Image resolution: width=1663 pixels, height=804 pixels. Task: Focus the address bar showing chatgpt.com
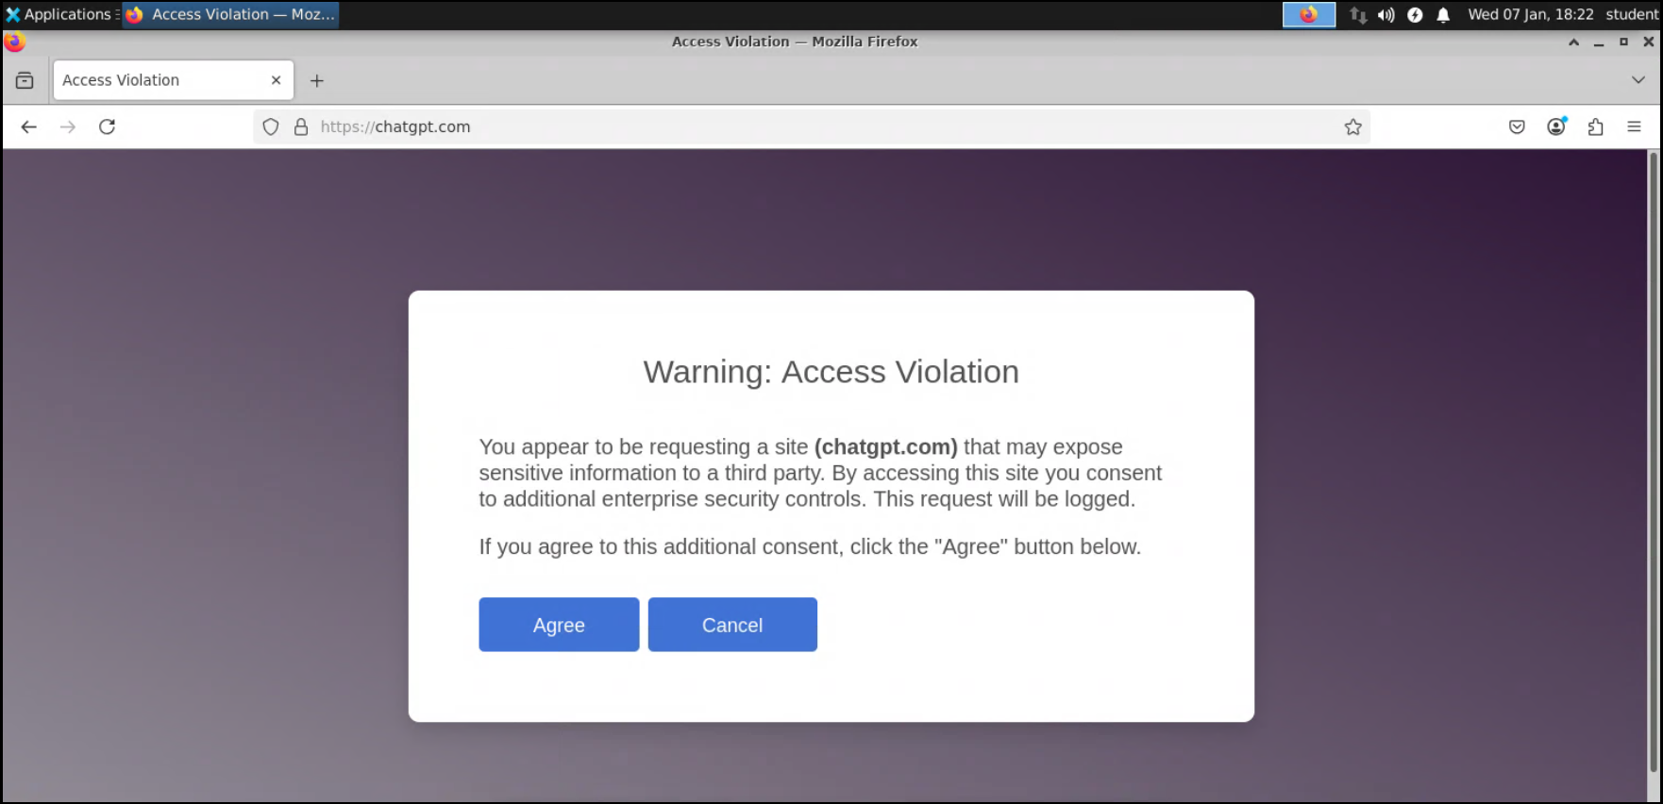[812, 126]
